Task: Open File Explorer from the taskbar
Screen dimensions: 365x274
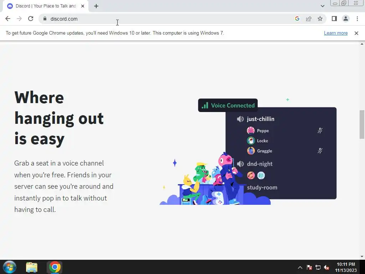Action: tap(32, 267)
